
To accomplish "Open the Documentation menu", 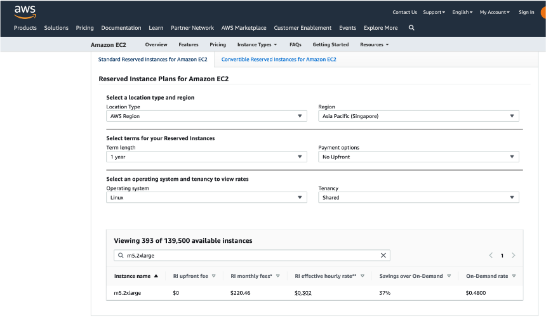I will 121,28.
